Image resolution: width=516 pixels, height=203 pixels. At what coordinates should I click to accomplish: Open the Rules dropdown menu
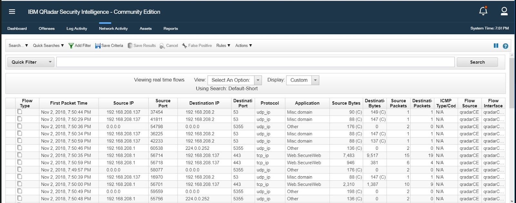pos(223,46)
